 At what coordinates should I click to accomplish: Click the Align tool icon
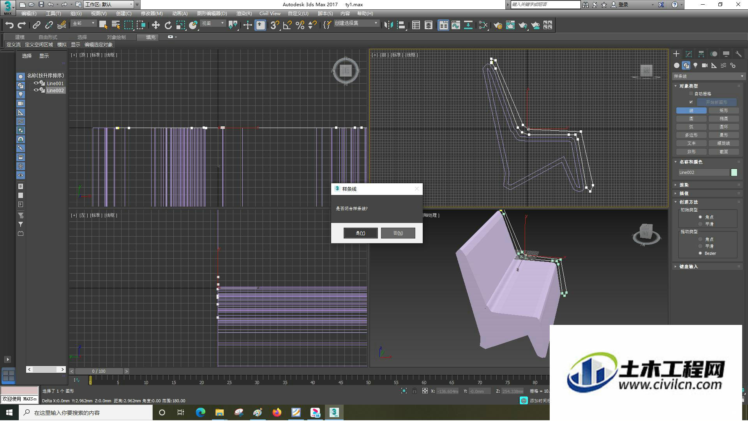click(401, 25)
